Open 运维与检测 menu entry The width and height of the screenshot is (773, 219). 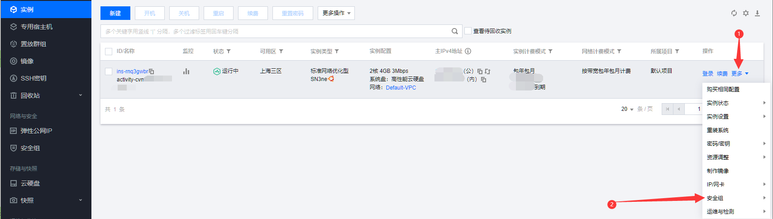(x=736, y=212)
